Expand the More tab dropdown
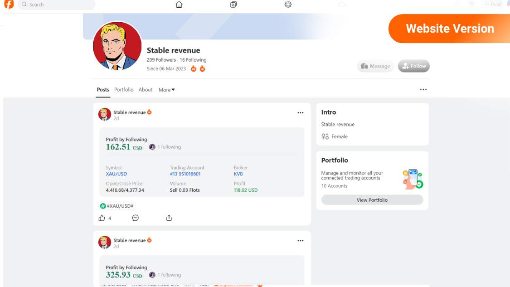The image size is (510, 287). tap(166, 89)
